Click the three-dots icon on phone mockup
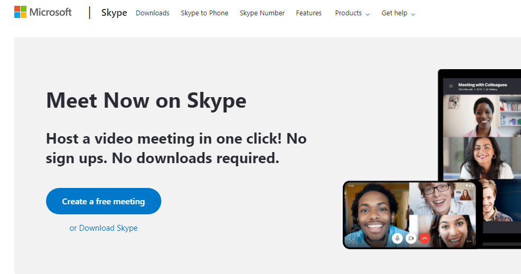Screen dimensions: 521x274 coord(469,241)
